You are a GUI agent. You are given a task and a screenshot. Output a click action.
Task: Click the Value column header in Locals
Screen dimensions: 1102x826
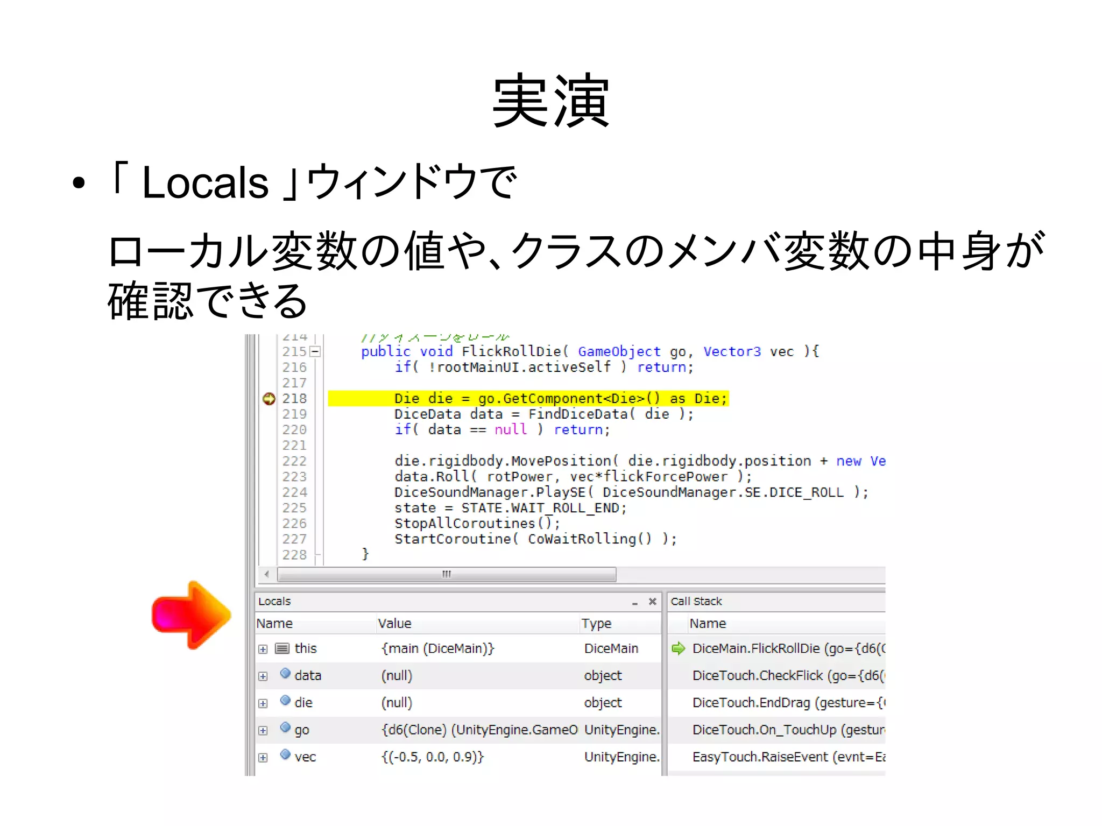(477, 623)
